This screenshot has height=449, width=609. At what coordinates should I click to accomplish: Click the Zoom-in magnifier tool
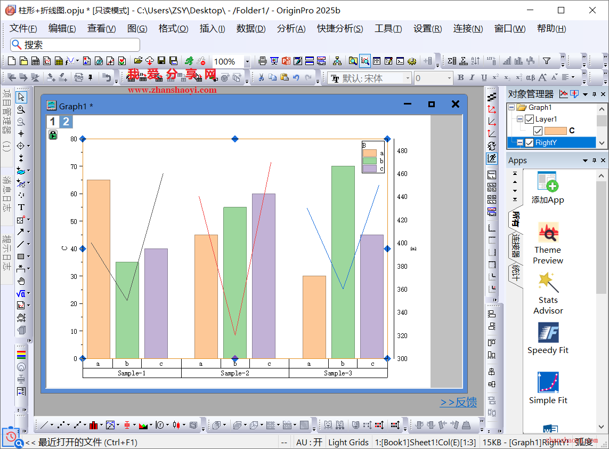pyautogui.click(x=21, y=109)
